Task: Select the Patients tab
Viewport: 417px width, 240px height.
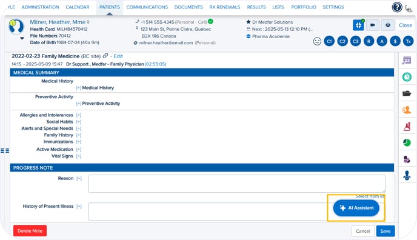Action: click(x=110, y=7)
